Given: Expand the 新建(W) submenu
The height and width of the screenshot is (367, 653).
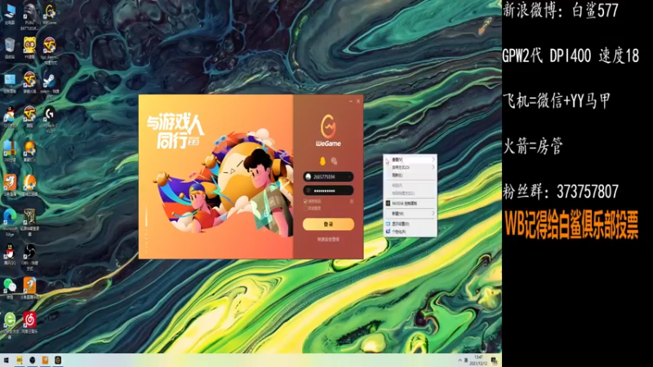Looking at the screenshot, I should click(411, 214).
